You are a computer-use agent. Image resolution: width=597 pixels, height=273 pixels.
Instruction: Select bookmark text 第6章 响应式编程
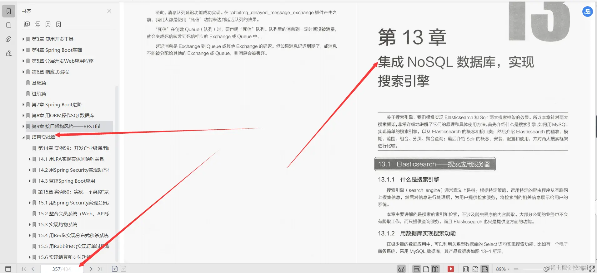click(50, 72)
